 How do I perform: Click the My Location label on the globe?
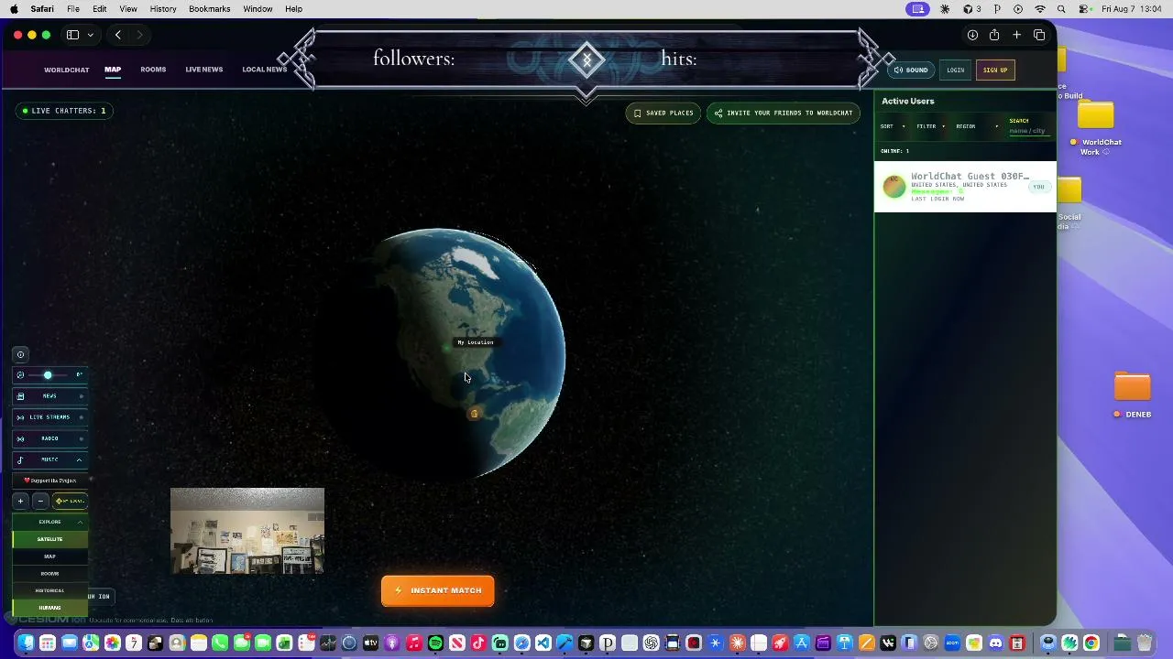pyautogui.click(x=476, y=342)
